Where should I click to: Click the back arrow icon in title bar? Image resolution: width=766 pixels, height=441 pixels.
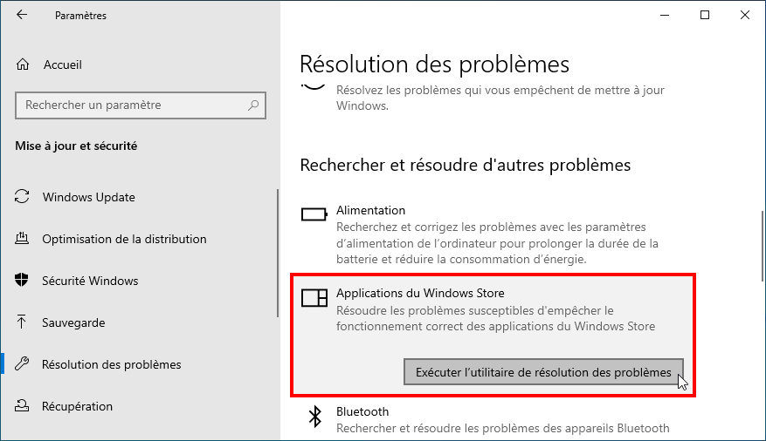tap(22, 15)
